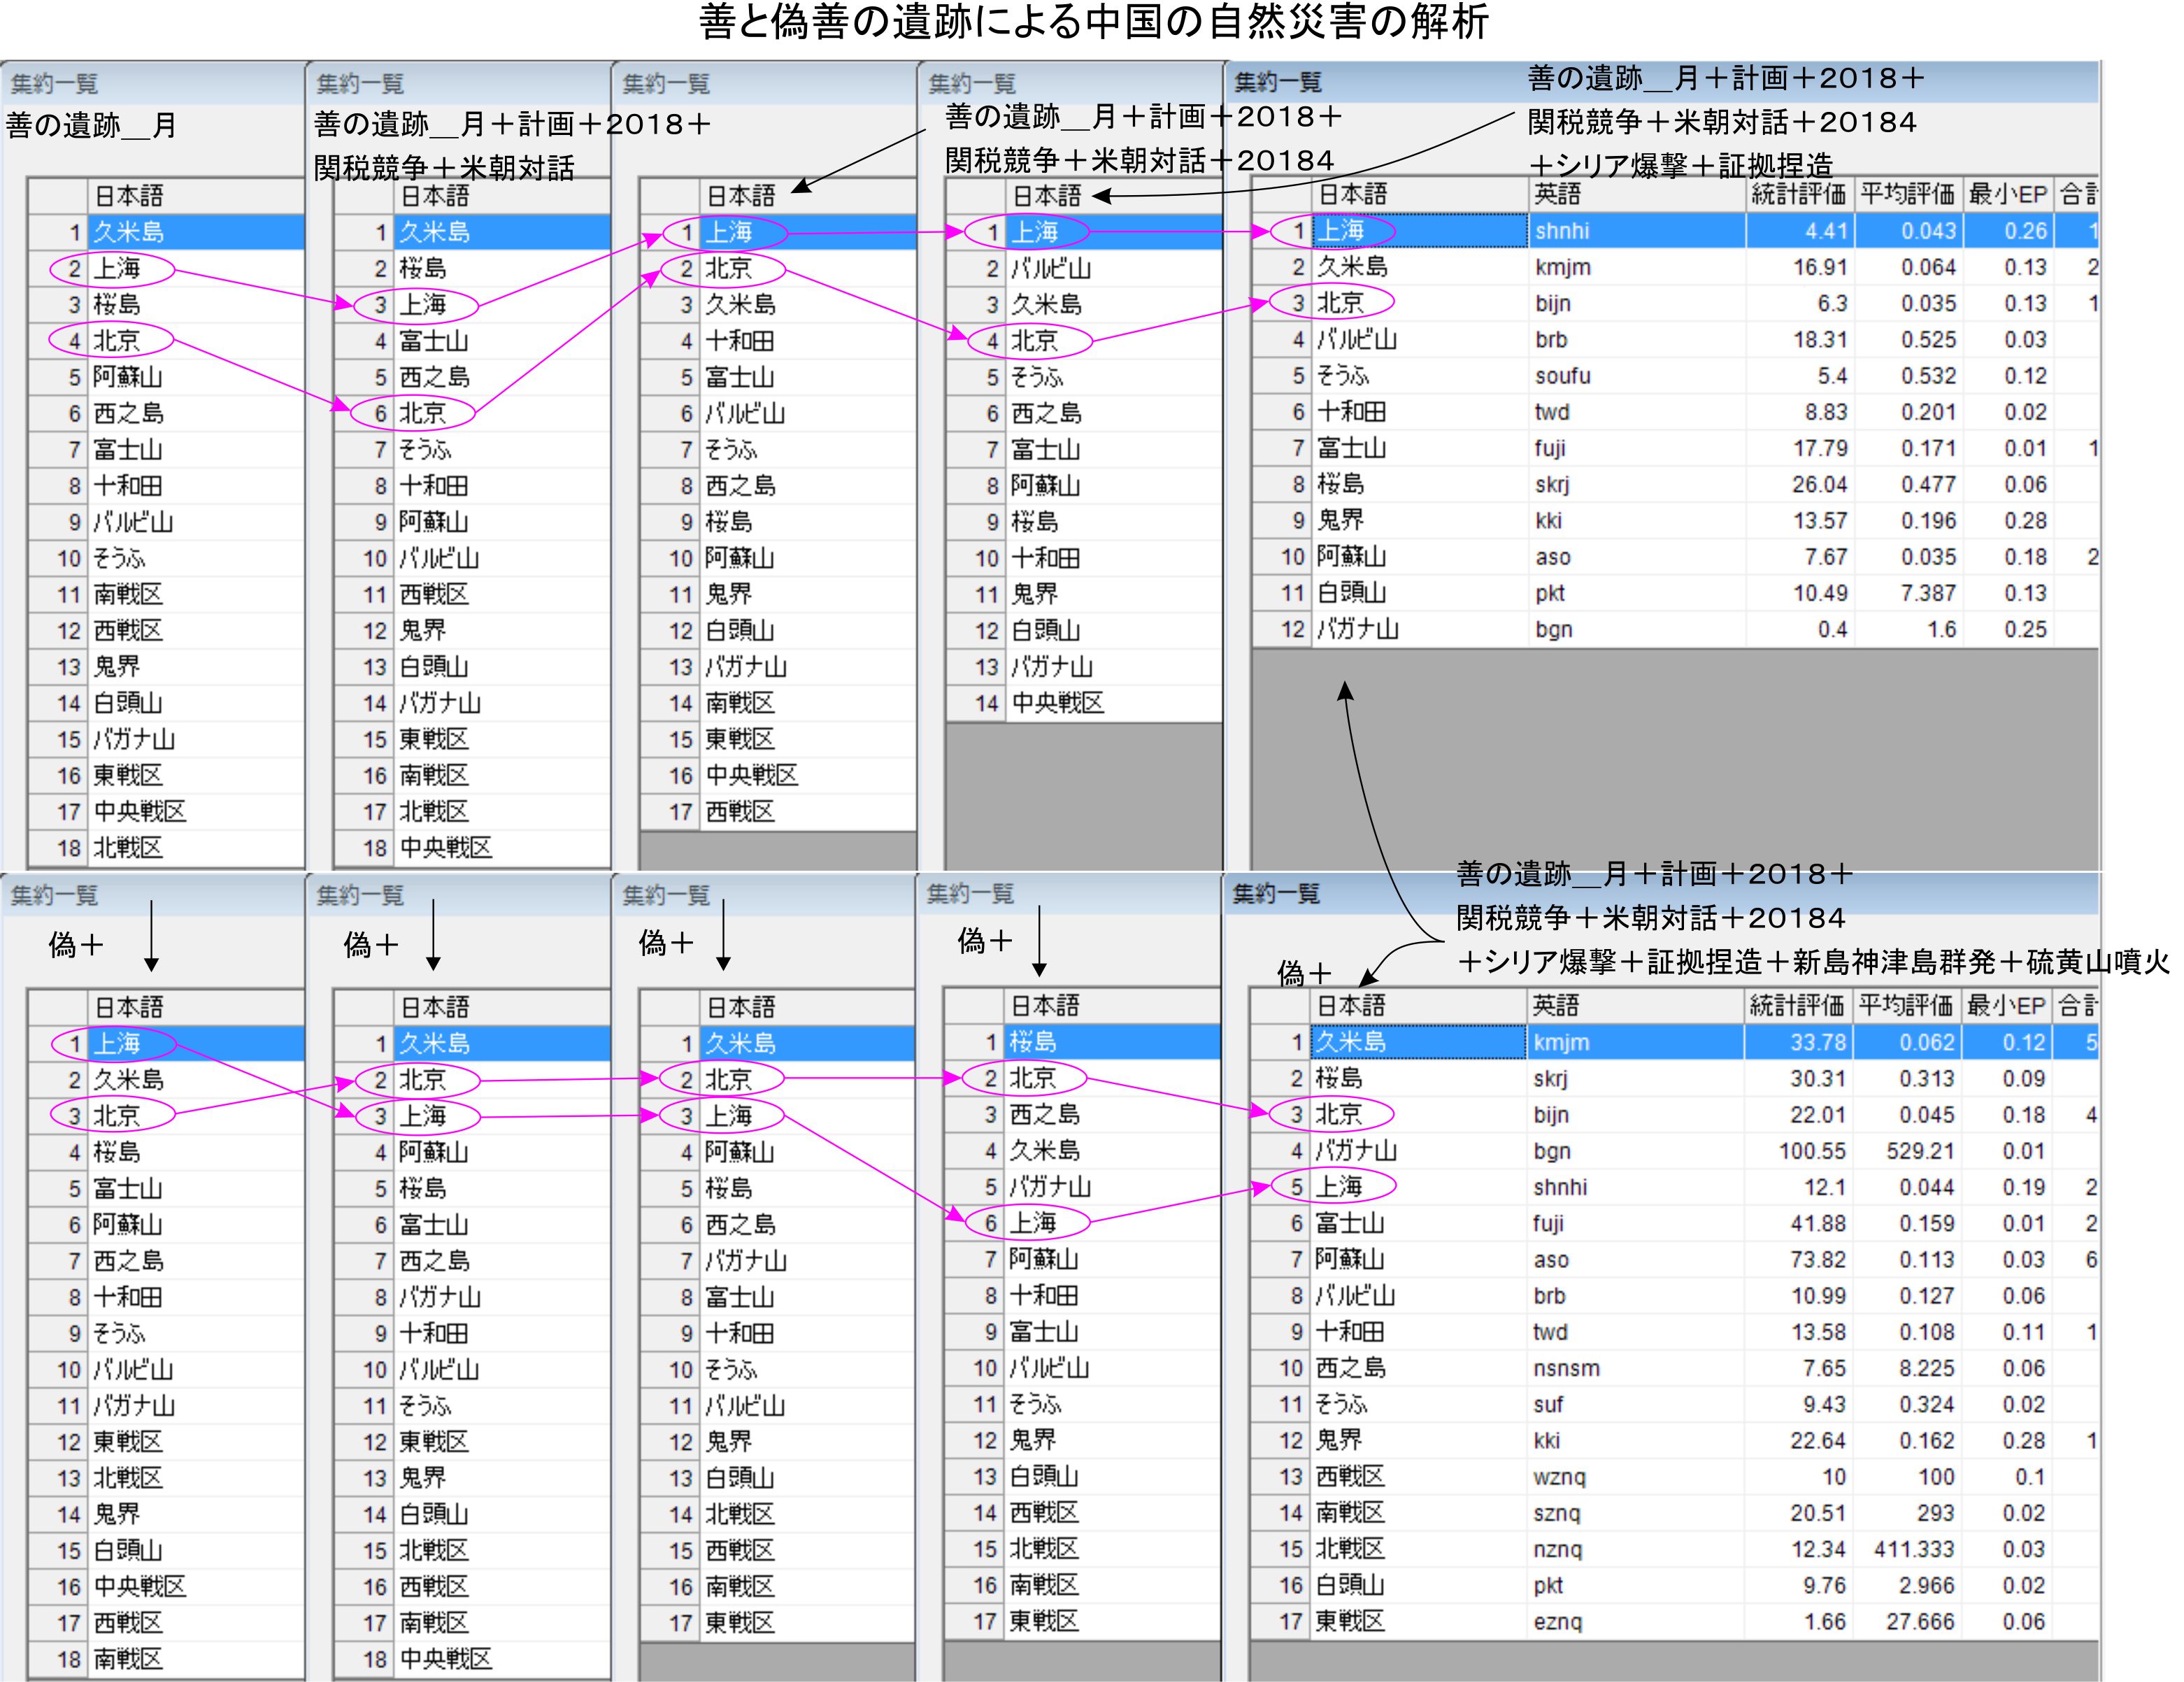Click 英語 header above highlighted kmjm cell

point(1556,1005)
